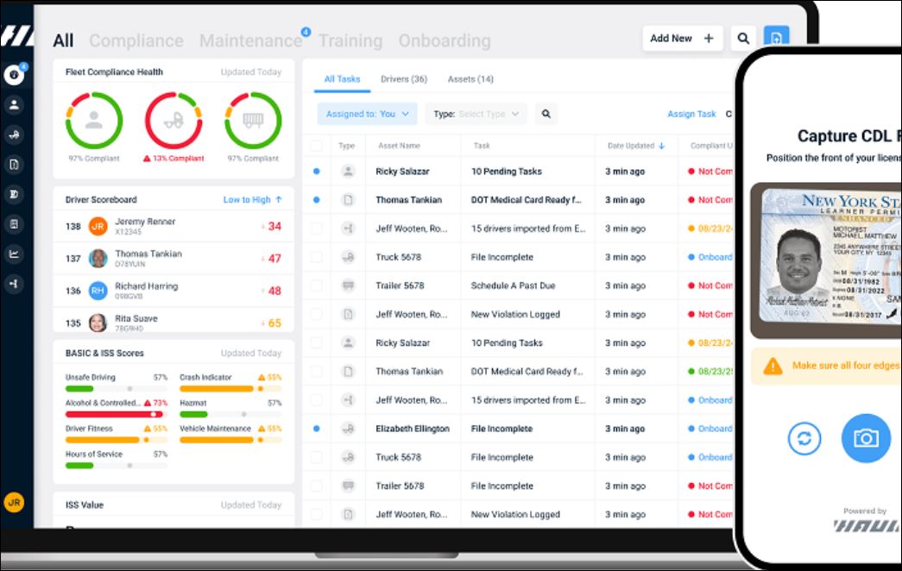Click the analytics chart icon in sidebar
Image resolution: width=902 pixels, height=571 pixels.
[x=14, y=254]
